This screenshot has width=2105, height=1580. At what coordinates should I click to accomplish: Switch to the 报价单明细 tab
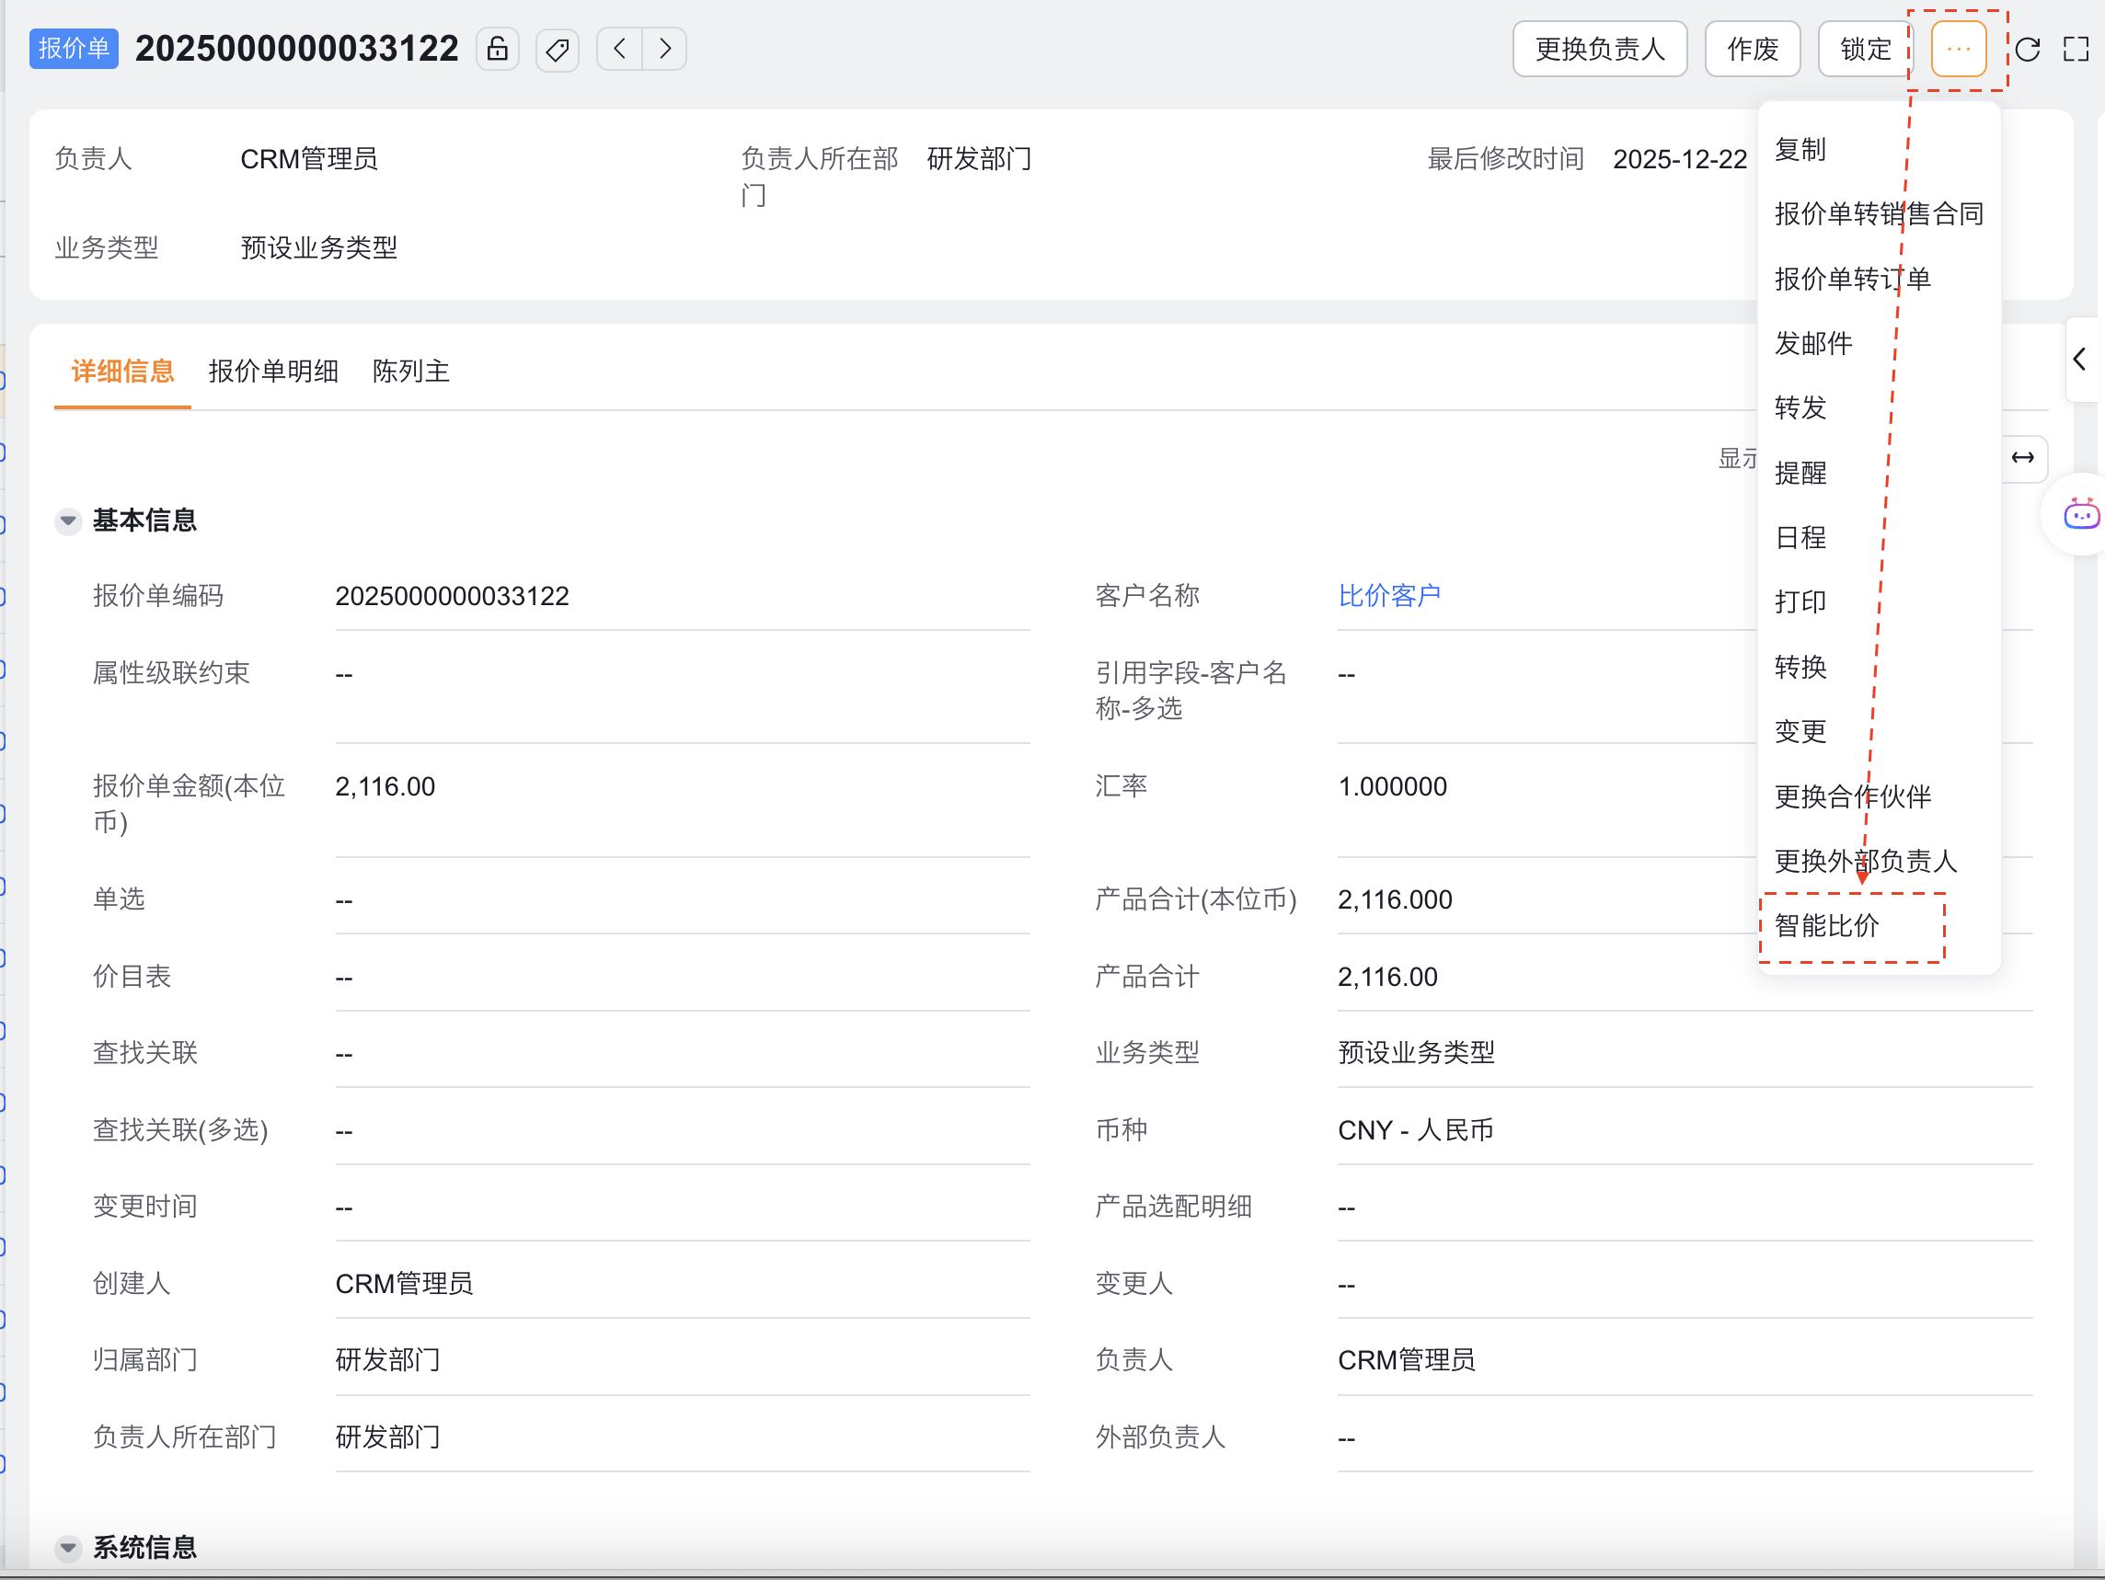(273, 371)
